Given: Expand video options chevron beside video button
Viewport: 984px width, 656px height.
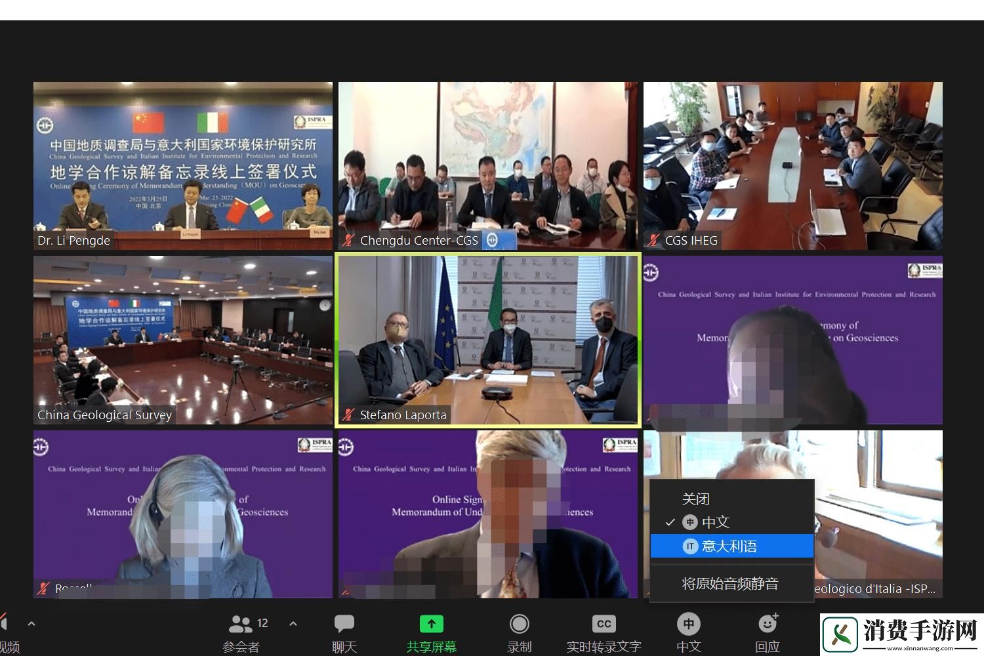Looking at the screenshot, I should click(x=31, y=624).
